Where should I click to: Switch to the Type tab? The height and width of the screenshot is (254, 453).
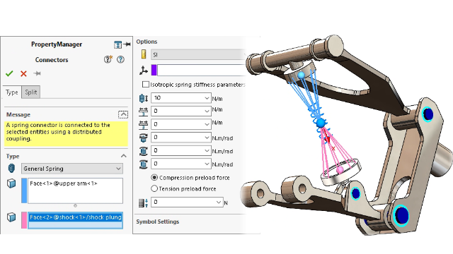point(12,92)
